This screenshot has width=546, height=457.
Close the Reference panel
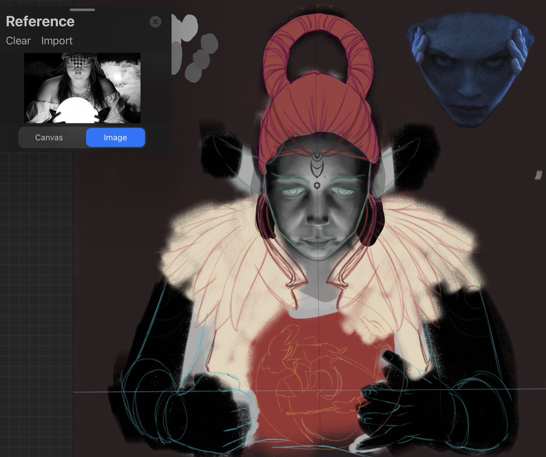pyautogui.click(x=155, y=21)
